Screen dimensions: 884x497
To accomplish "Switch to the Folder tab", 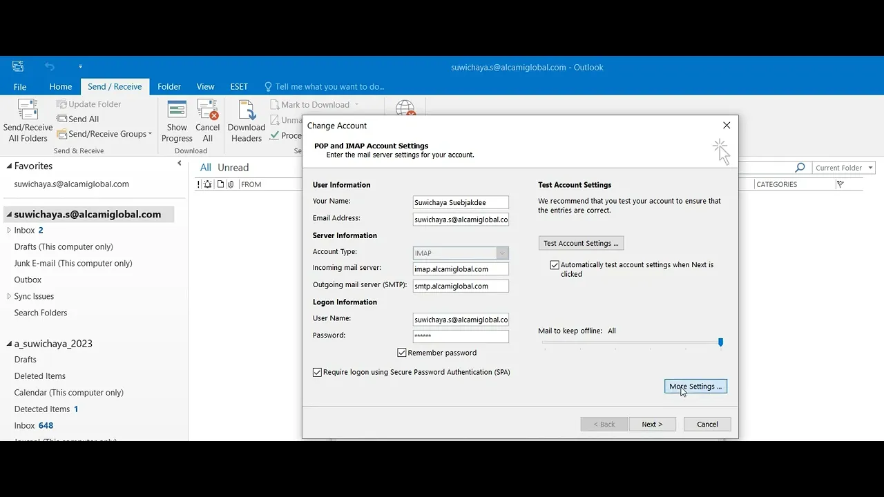I will click(x=169, y=86).
